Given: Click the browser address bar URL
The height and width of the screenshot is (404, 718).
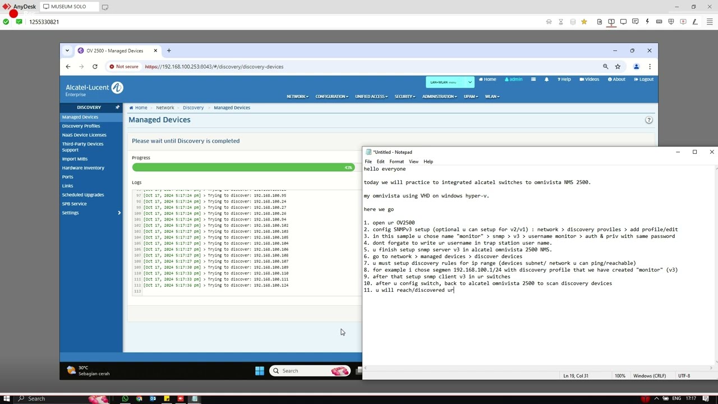Looking at the screenshot, I should pyautogui.click(x=214, y=66).
